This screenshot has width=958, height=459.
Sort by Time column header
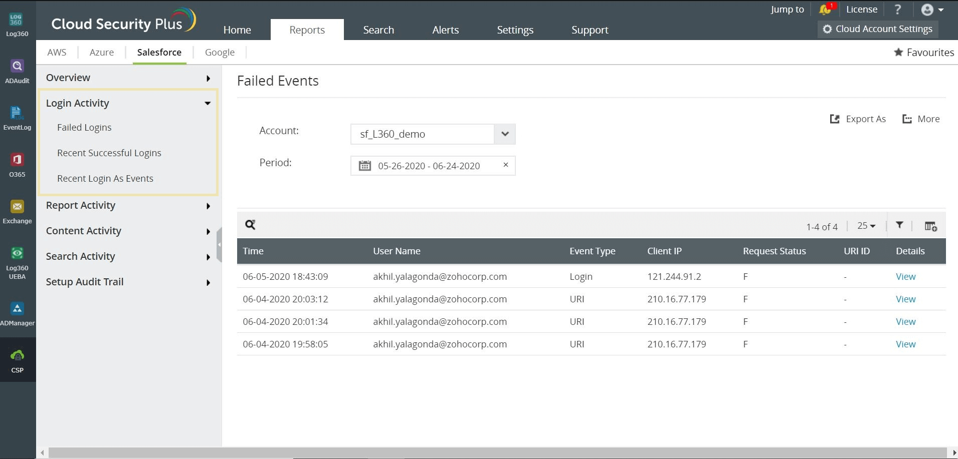253,251
